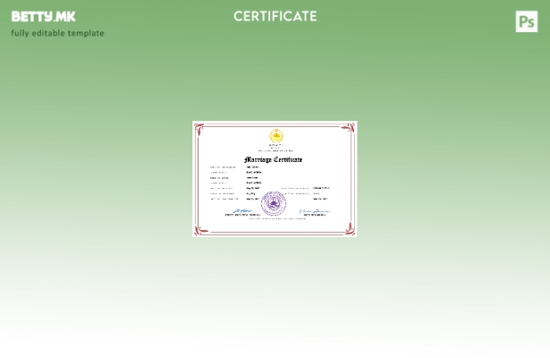Click the first field label in the left column
This screenshot has width=550, height=358.
(223, 167)
